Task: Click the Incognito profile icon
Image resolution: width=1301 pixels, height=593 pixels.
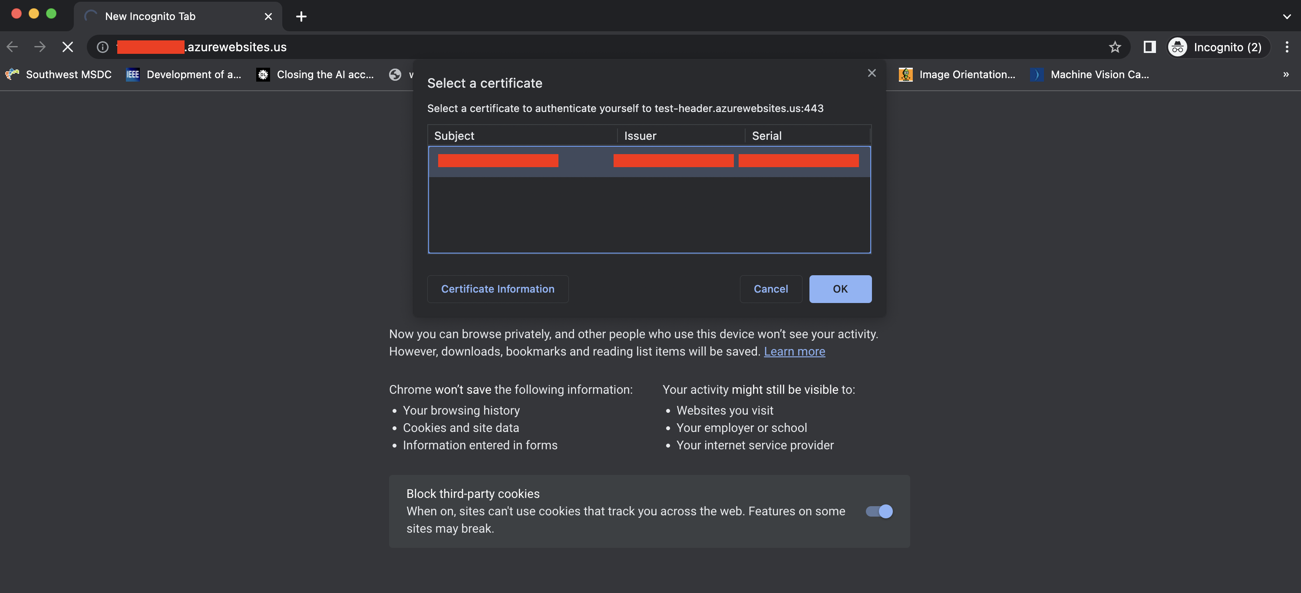Action: [x=1178, y=46]
